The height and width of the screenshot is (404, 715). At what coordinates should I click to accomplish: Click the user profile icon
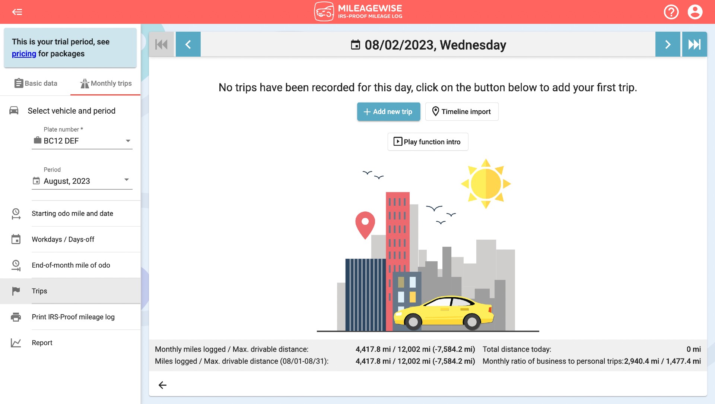click(697, 12)
